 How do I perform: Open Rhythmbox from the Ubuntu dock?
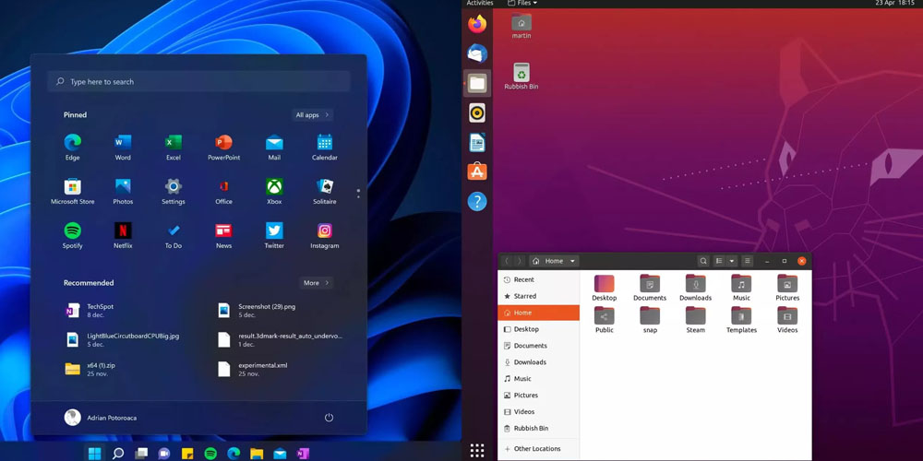[x=477, y=112]
